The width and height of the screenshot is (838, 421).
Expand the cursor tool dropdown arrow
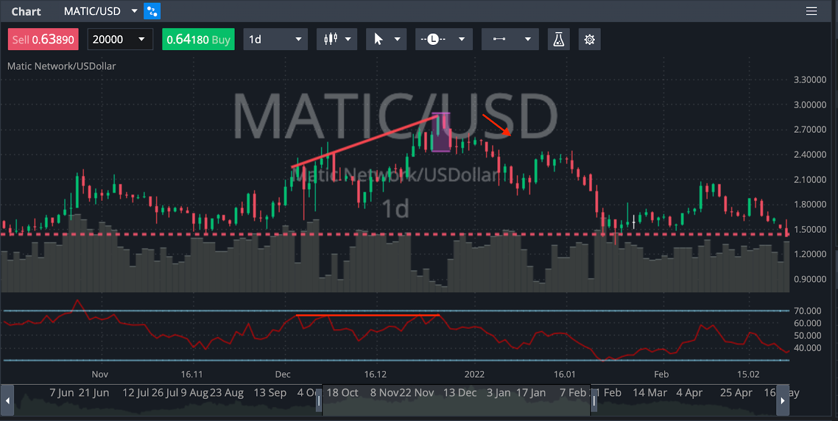[x=397, y=39]
